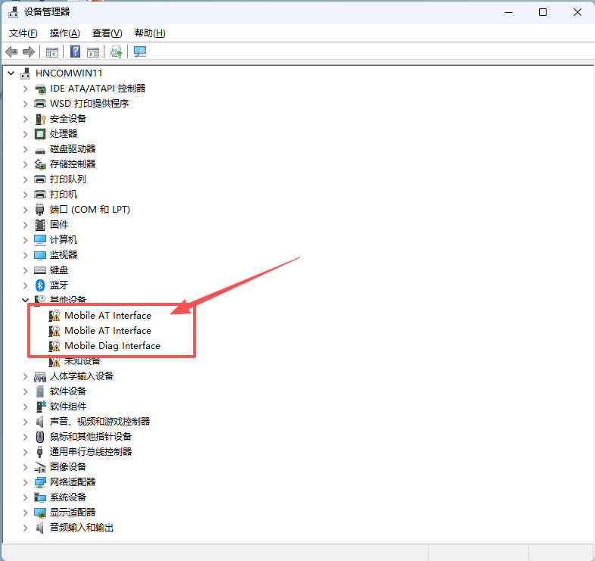Click the action pane toggle toolbar icon
The image size is (595, 561).
pos(93,51)
